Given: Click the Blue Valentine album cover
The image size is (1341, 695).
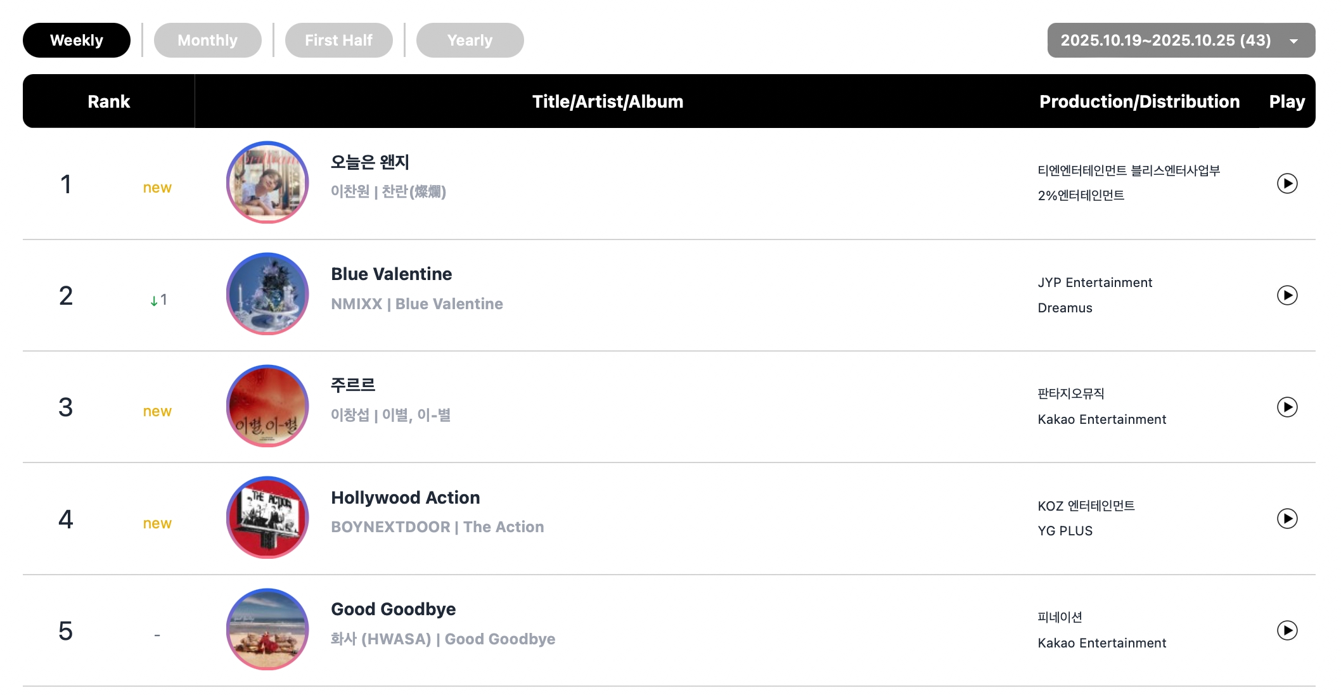Looking at the screenshot, I should pos(267,294).
